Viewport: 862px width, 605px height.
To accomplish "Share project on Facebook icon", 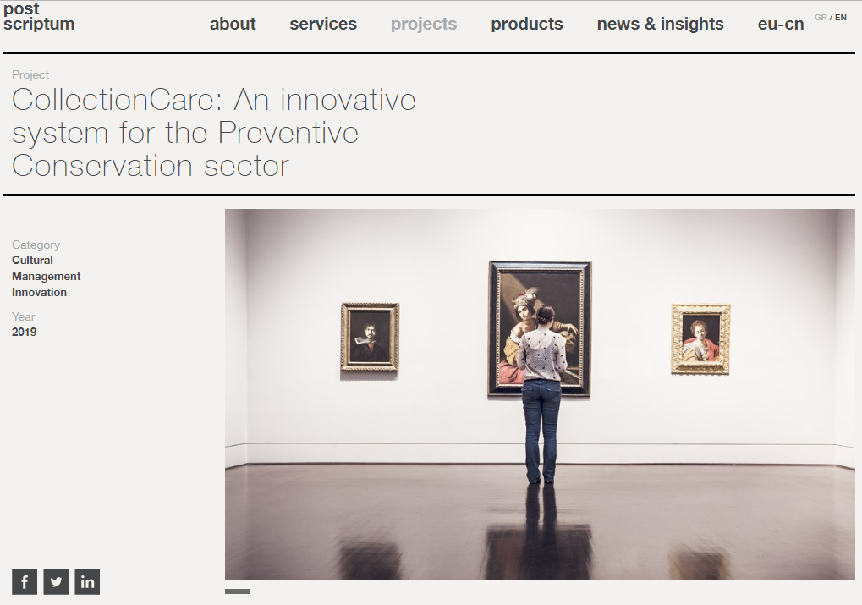I will point(25,582).
